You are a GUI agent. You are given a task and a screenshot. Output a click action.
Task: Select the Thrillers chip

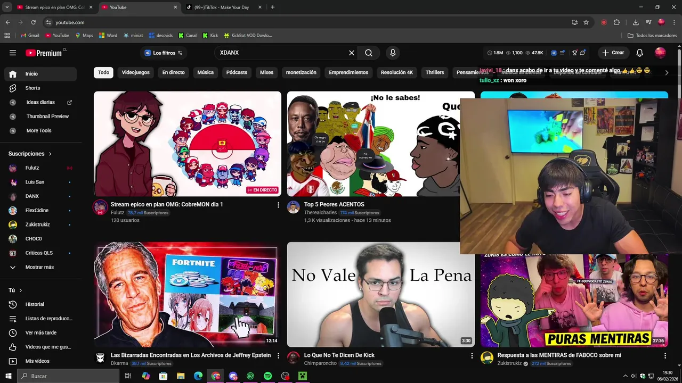pos(435,72)
